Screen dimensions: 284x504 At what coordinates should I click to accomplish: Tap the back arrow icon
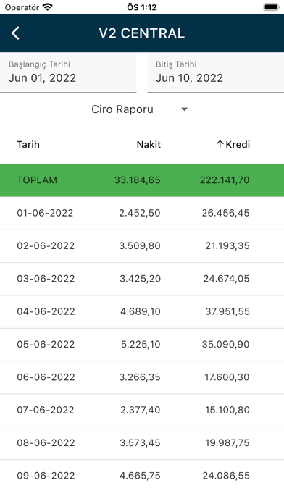[x=15, y=33]
